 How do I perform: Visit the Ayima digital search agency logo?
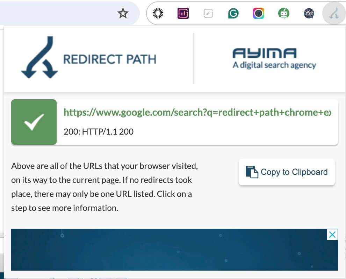click(274, 58)
